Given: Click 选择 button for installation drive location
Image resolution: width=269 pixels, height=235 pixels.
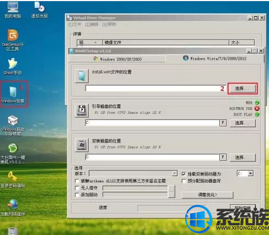Looking at the screenshot, I should point(243,157).
